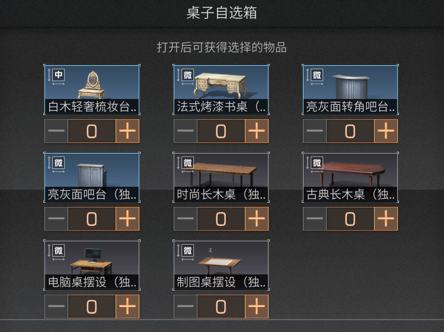Reduce 古典长木桌 count with minus button
444x332 pixels.
click(315, 219)
